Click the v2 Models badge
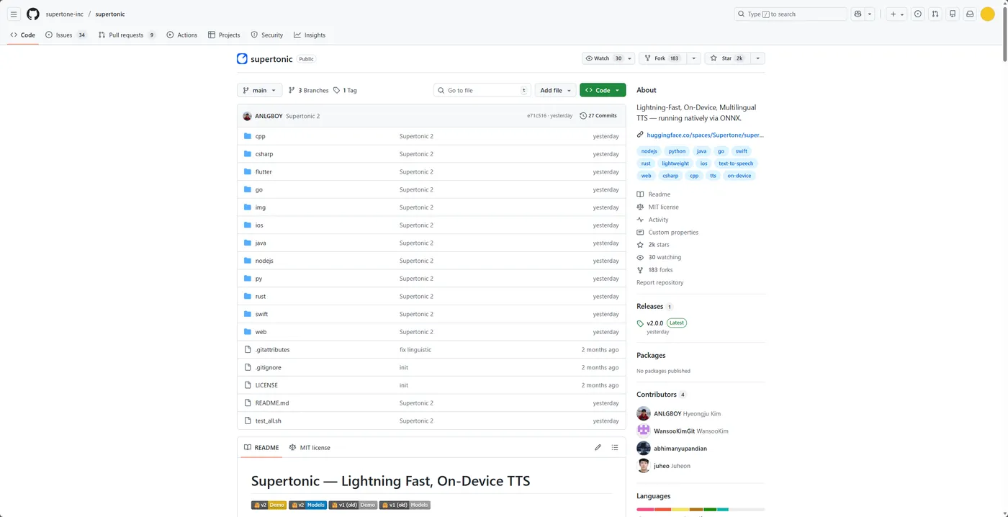The image size is (1008, 517). point(307,505)
